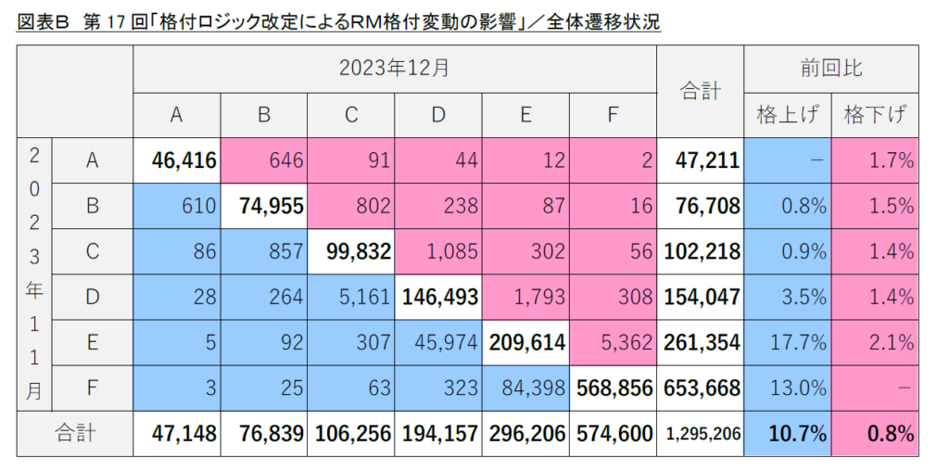Click the grand total 1,295,206 cell

click(700, 433)
